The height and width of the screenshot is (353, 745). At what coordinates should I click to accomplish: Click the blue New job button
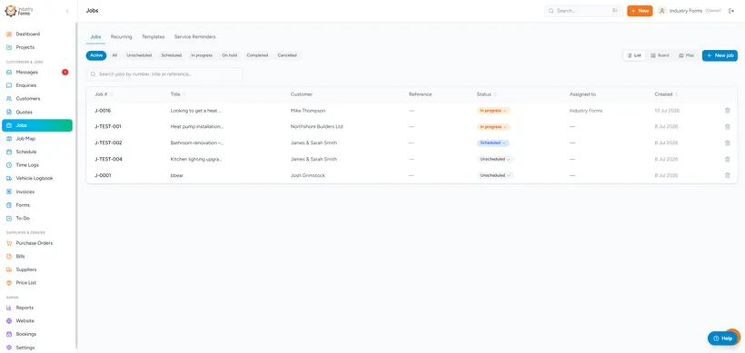click(x=720, y=55)
